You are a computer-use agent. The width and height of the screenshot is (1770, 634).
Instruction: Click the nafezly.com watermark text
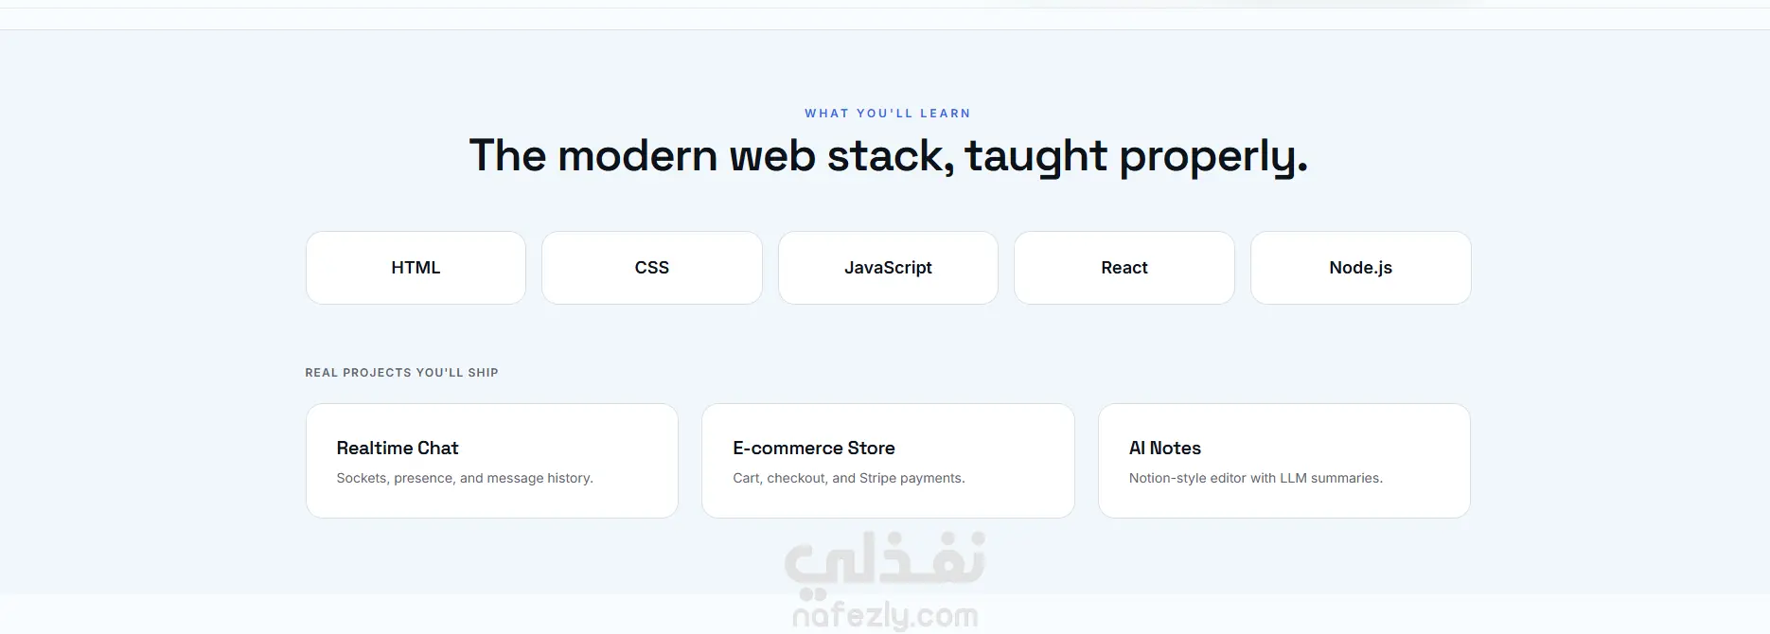(885, 616)
